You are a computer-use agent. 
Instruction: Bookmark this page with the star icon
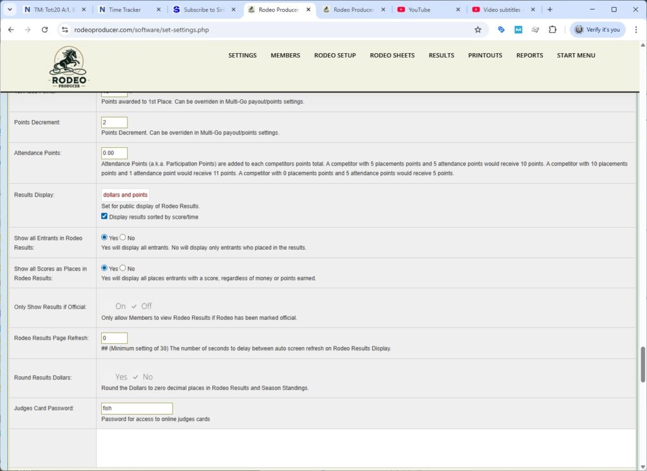click(x=478, y=29)
